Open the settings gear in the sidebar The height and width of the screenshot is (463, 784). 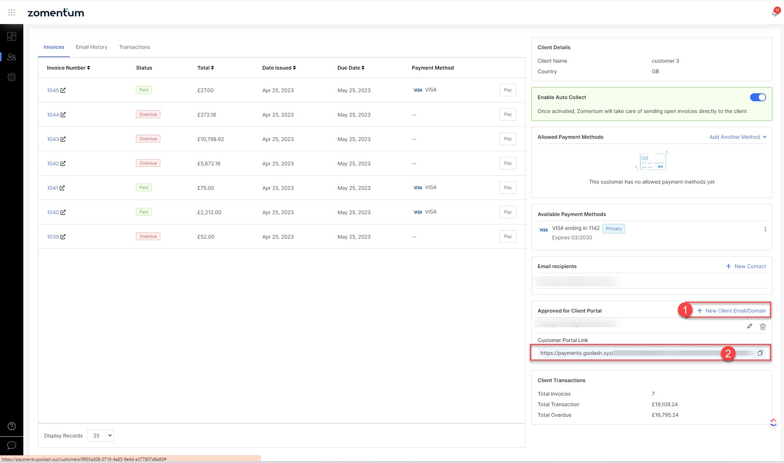click(12, 77)
